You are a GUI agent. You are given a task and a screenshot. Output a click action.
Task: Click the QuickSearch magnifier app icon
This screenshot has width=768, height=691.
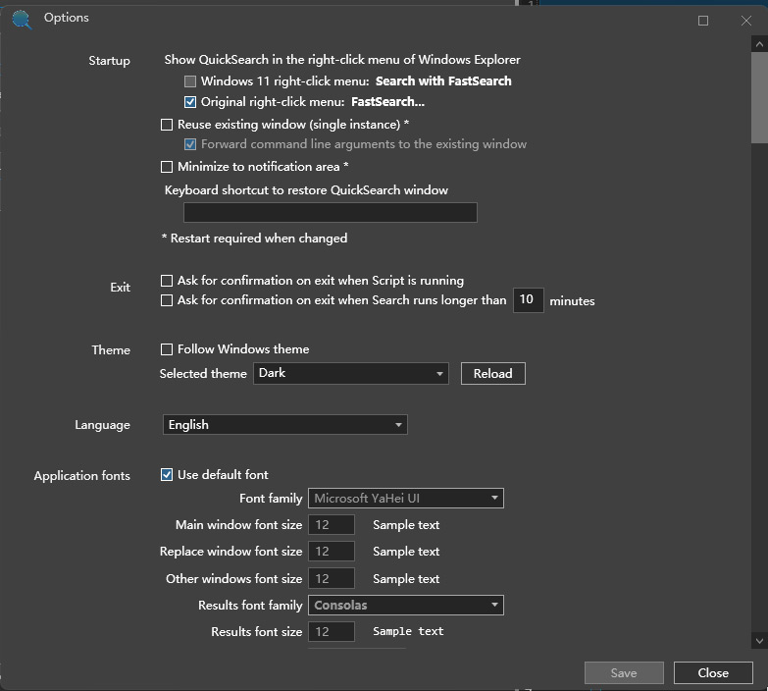[22, 20]
